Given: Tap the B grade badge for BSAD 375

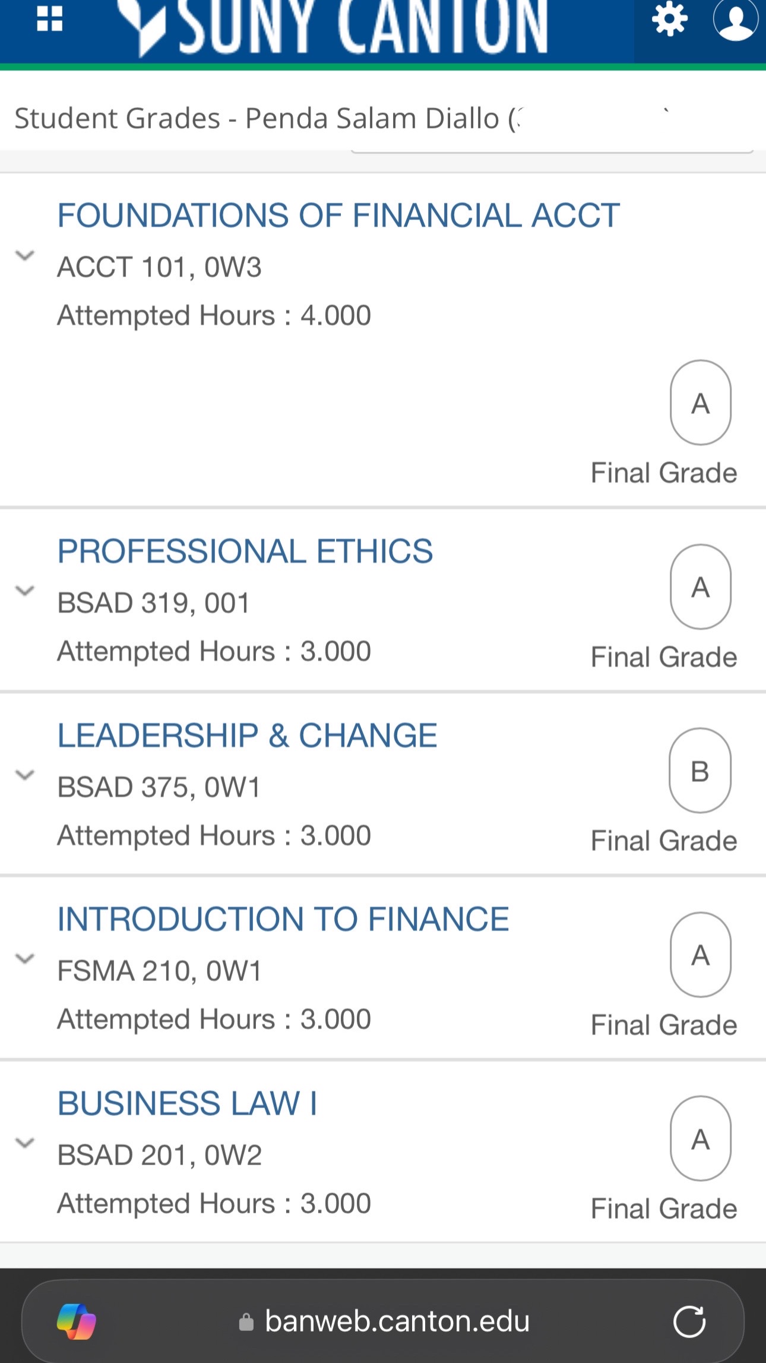Looking at the screenshot, I should 700,771.
